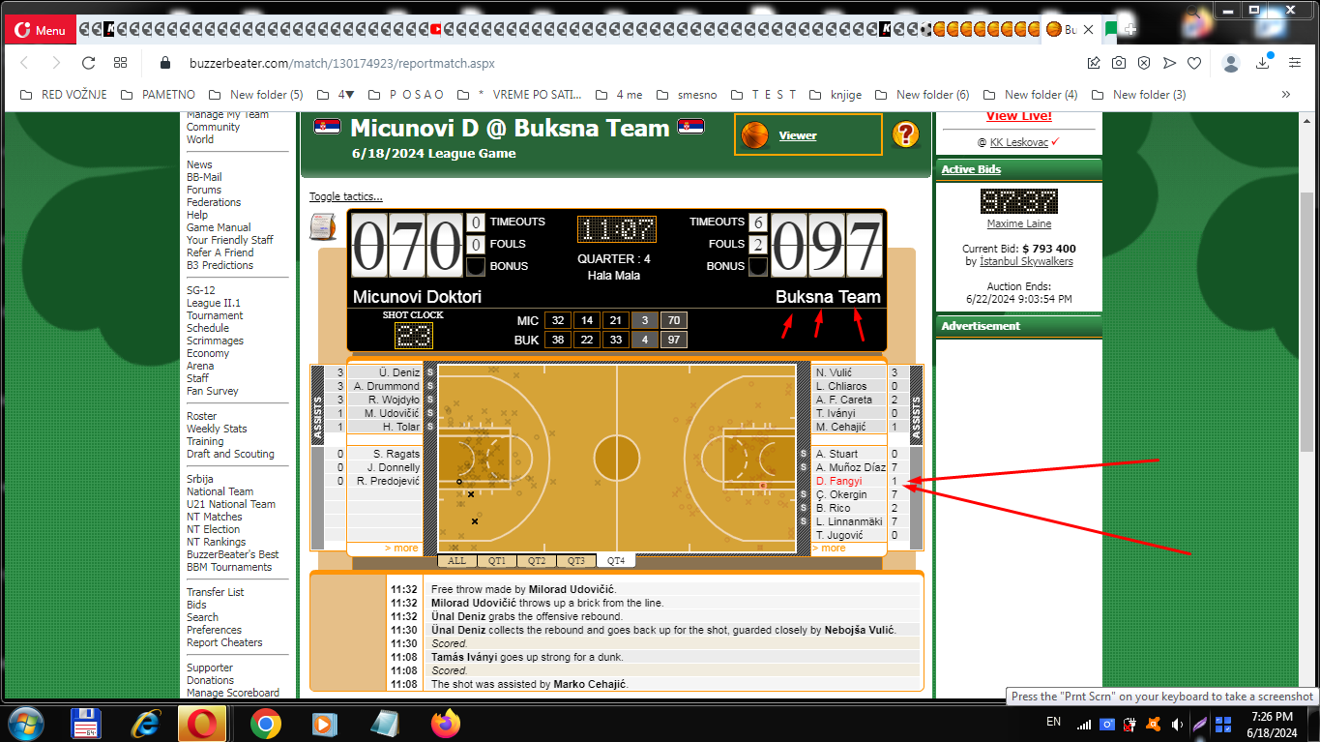
Task: Select player D. Fangyi in roster
Action: [839, 481]
